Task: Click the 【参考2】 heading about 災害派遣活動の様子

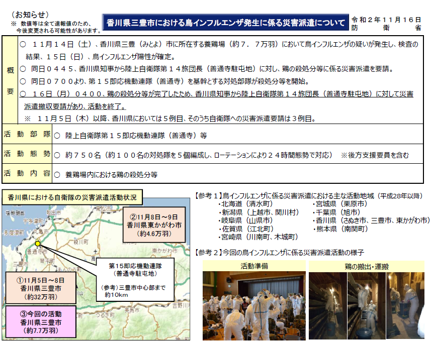Action: 280,252
